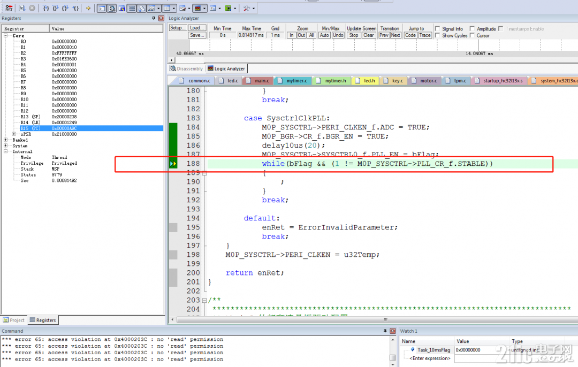
Task: Click the Update Screen Stop button
Action: click(x=354, y=35)
